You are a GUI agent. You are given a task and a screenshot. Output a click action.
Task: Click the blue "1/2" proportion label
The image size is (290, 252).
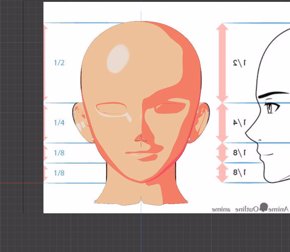tap(59, 63)
